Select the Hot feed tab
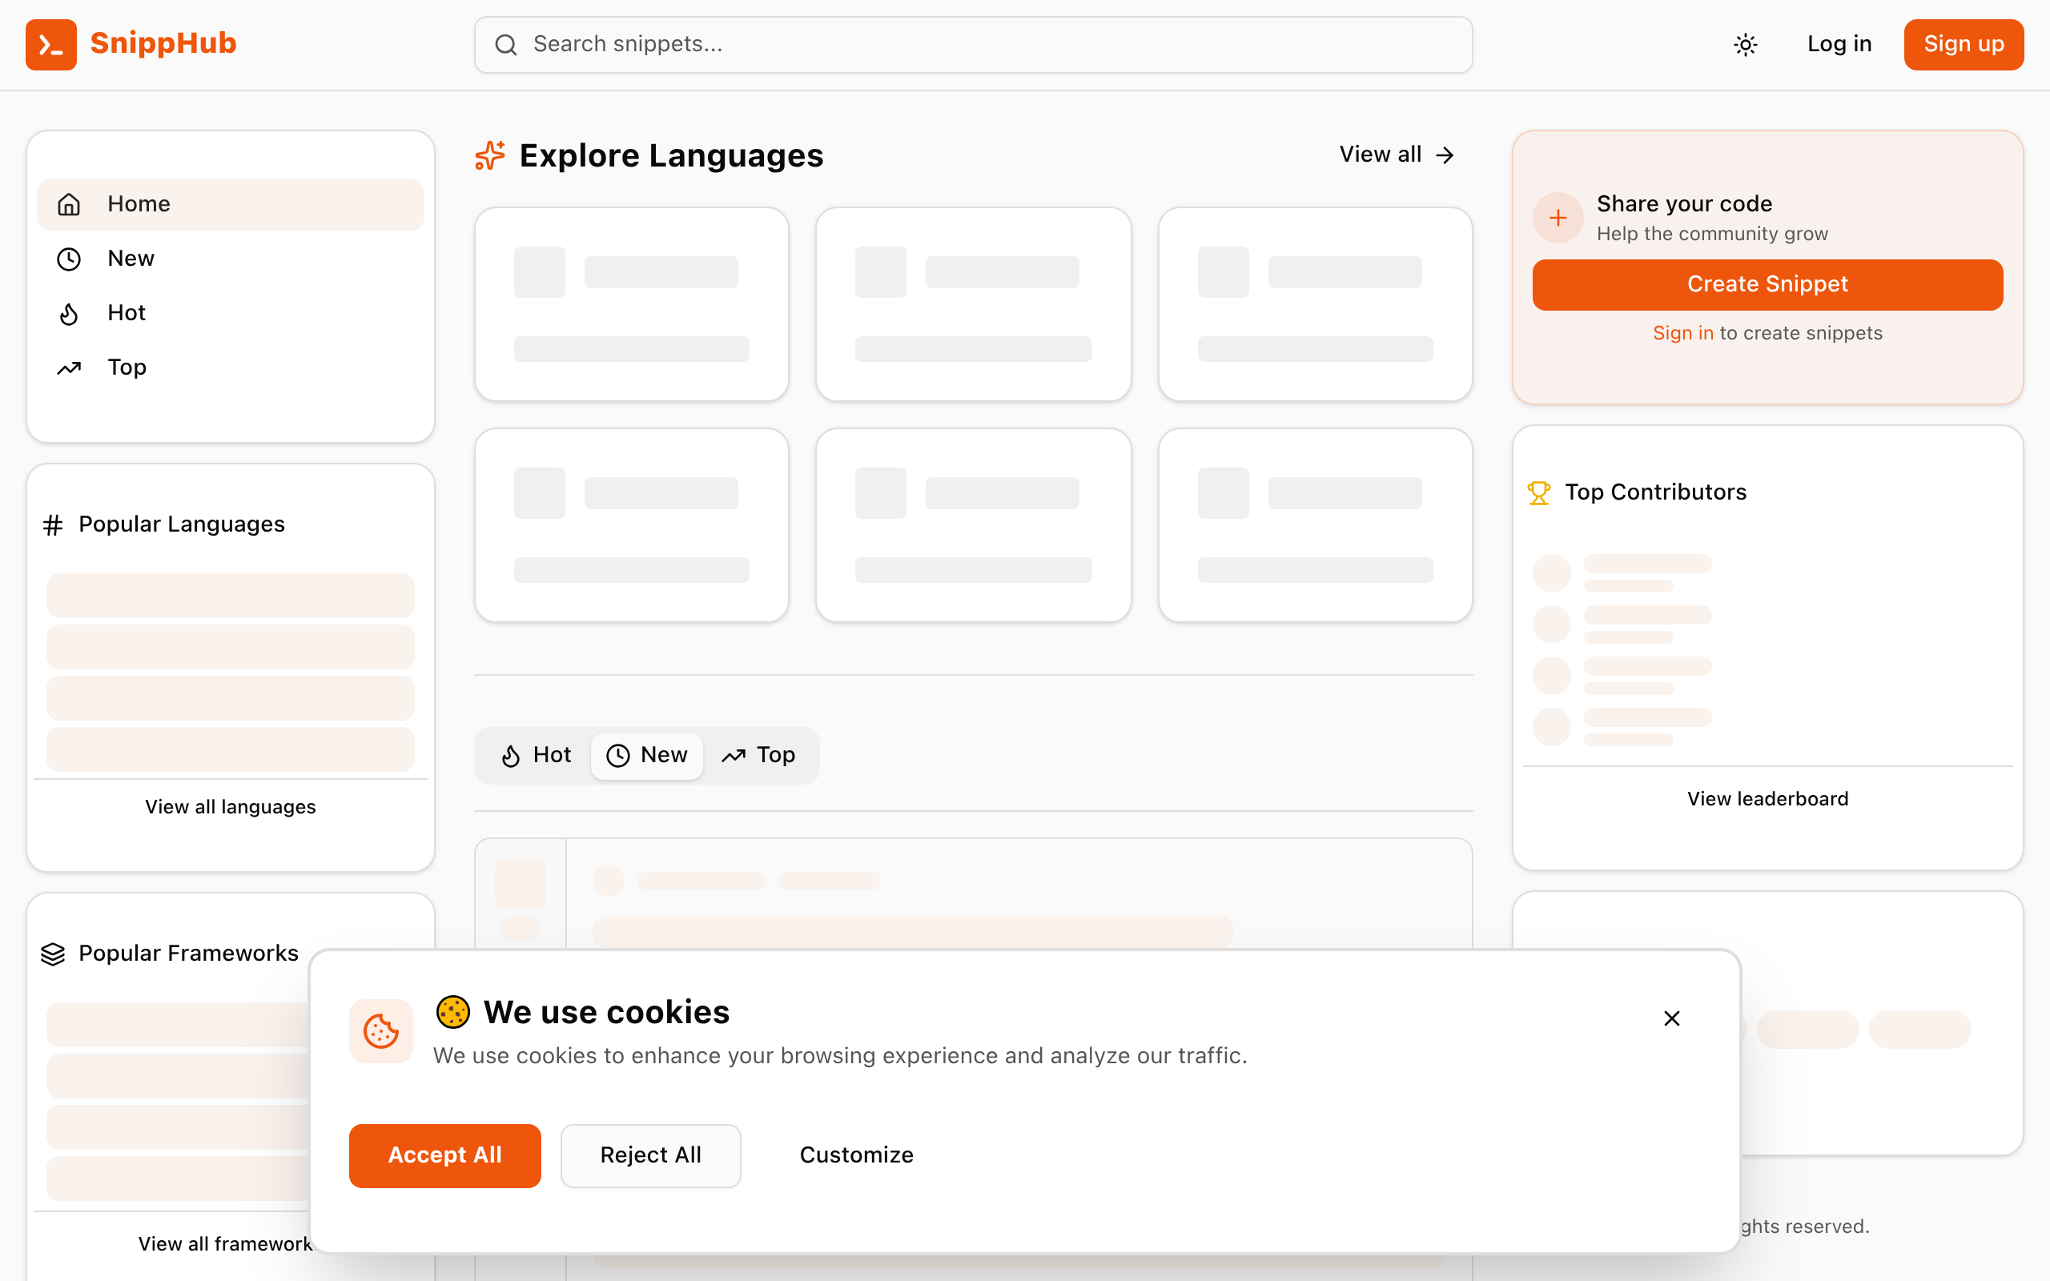 pyautogui.click(x=537, y=755)
